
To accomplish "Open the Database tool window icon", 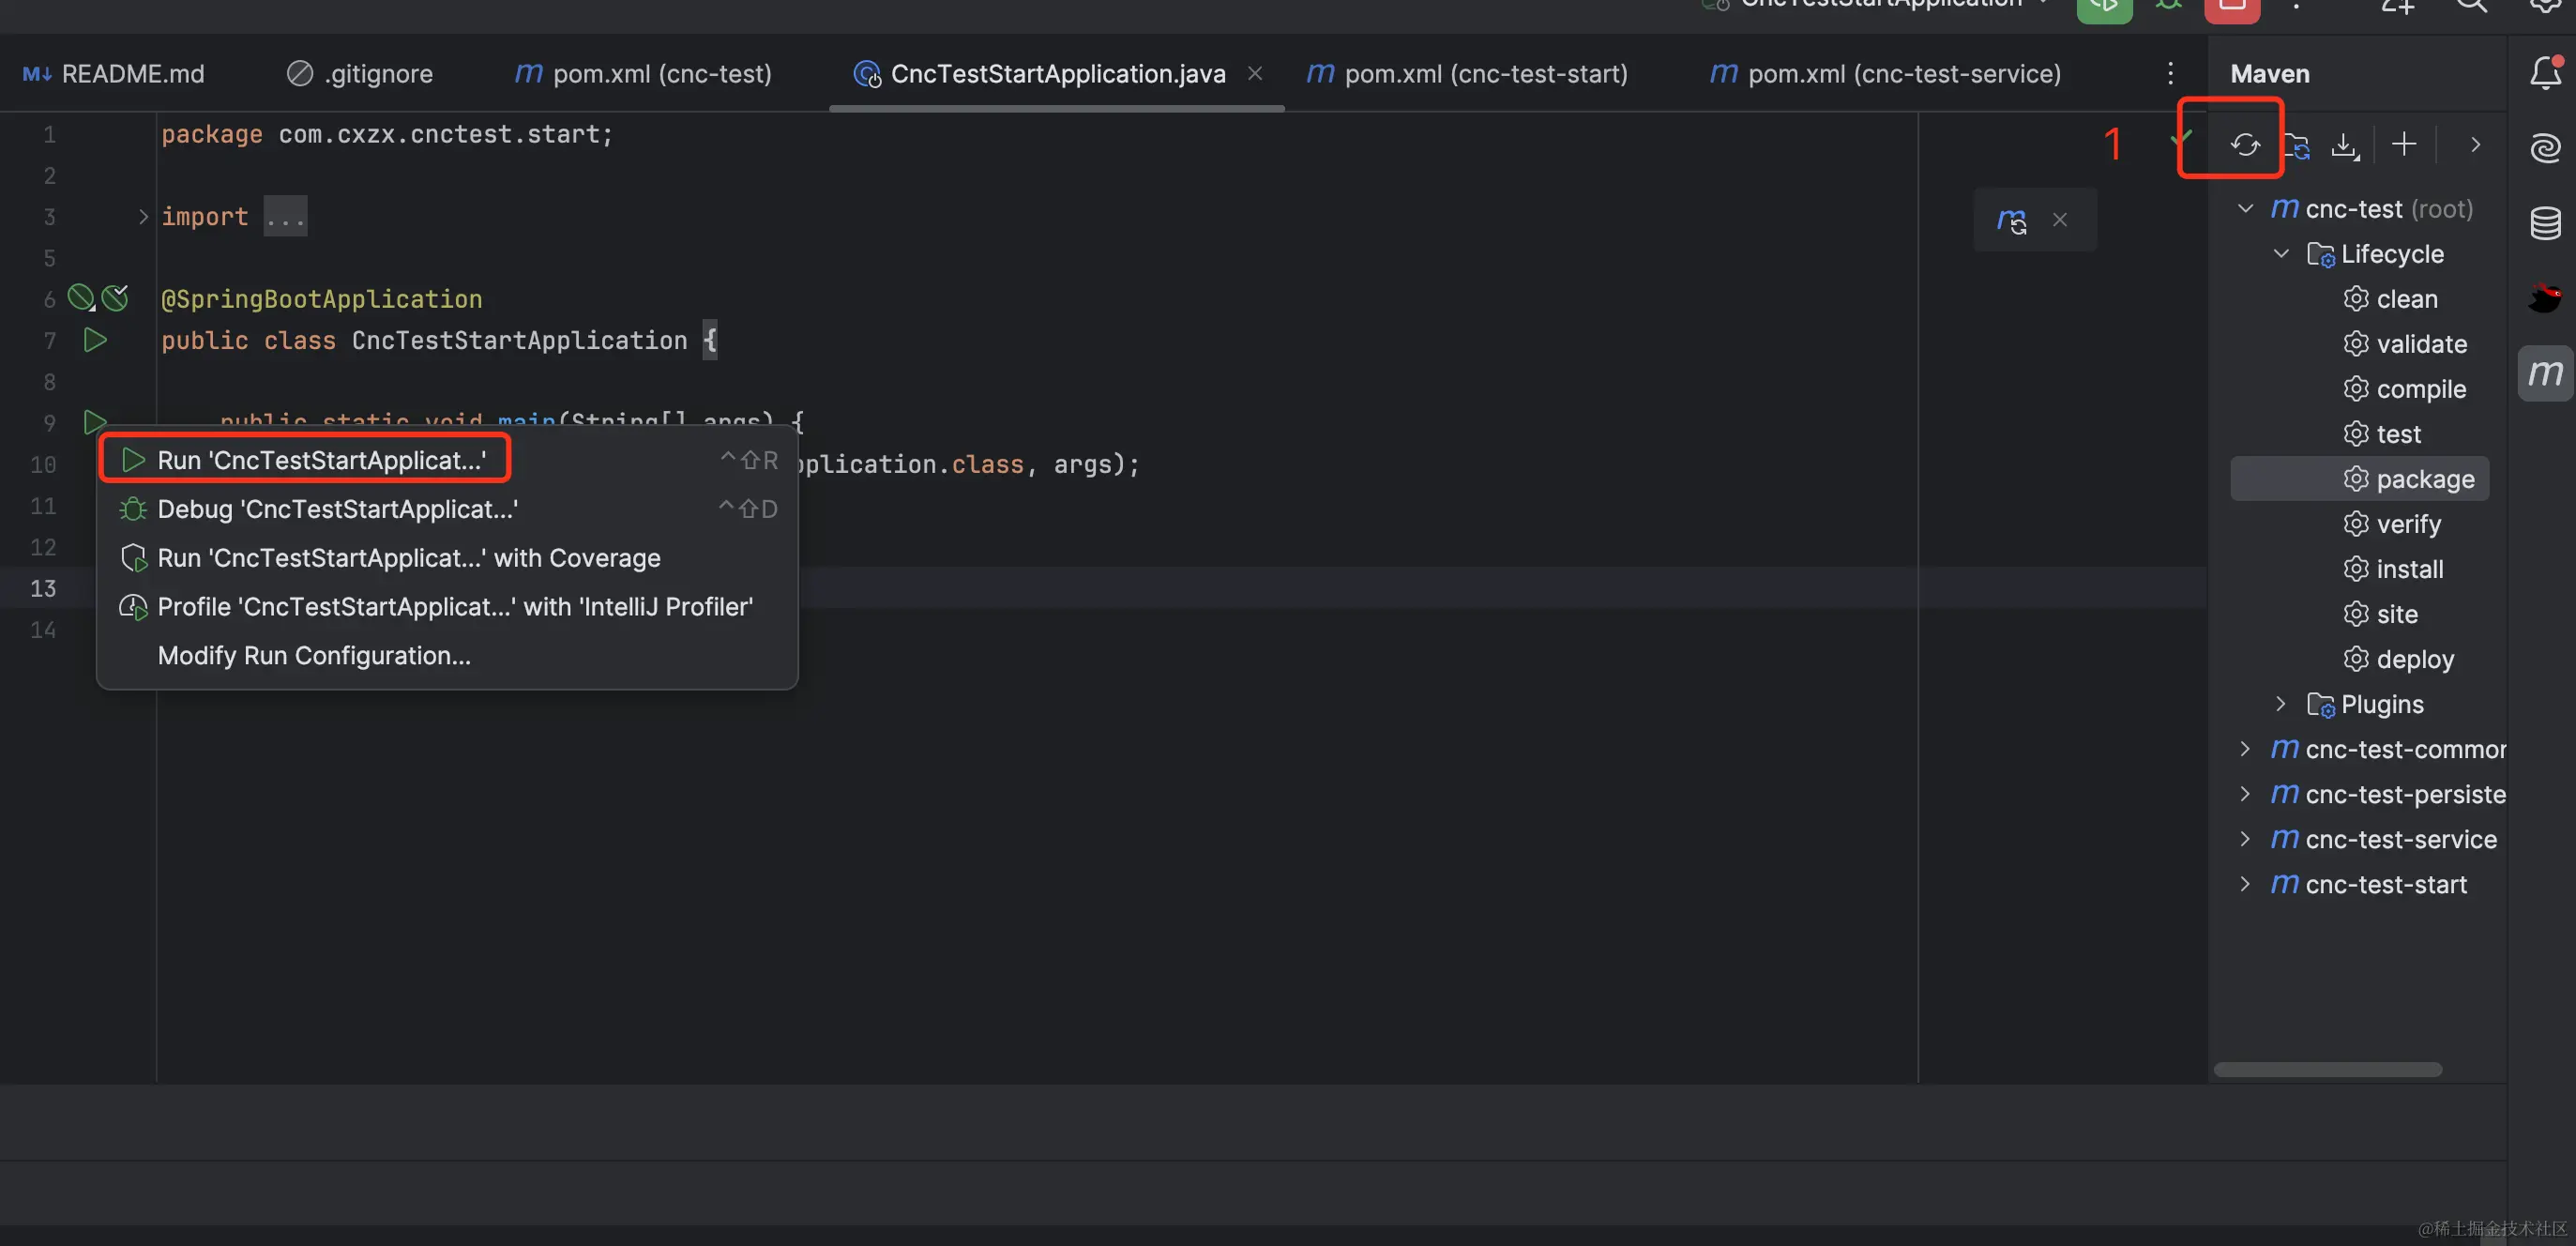I will (2544, 222).
